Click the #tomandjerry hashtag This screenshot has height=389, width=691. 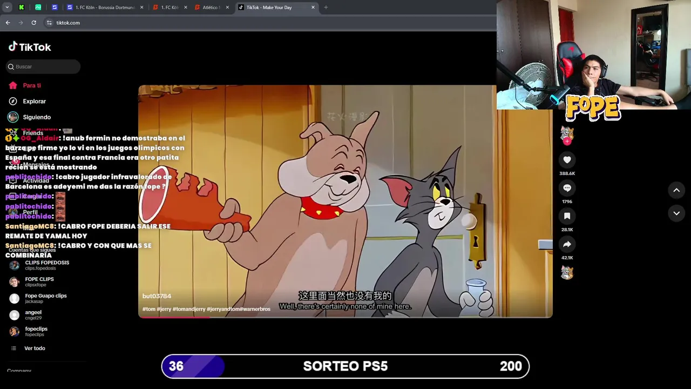pos(189,309)
